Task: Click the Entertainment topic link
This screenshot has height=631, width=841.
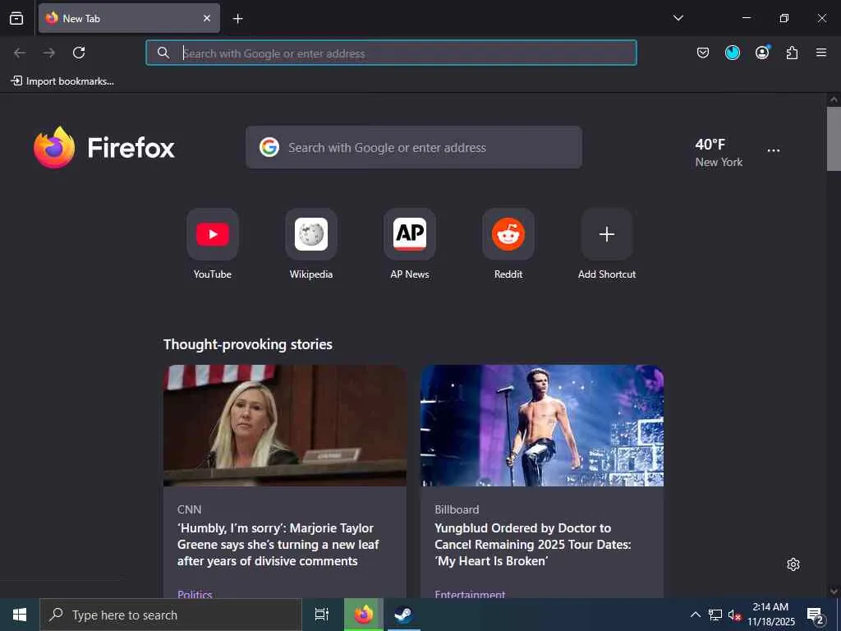Action: tap(470, 594)
